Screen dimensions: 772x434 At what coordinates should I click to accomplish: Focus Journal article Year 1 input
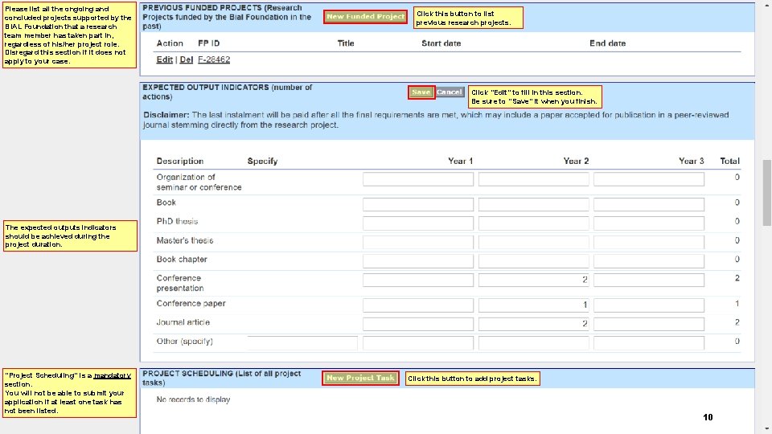pyautogui.click(x=418, y=324)
